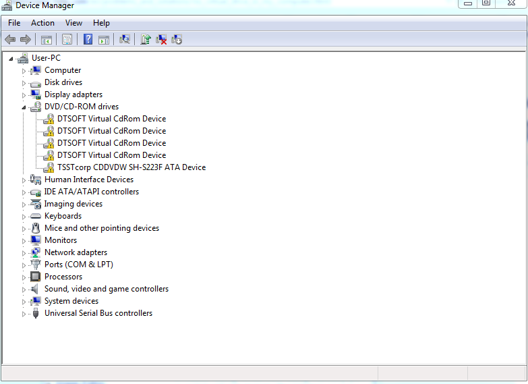
Task: Open the Properties toolbar icon
Action: [67, 39]
